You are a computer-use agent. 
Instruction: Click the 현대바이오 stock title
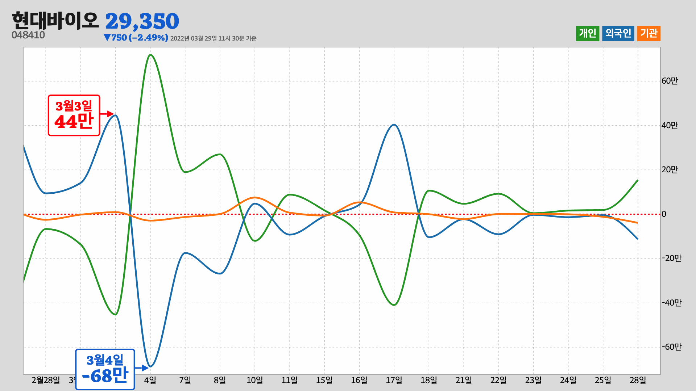(x=55, y=20)
